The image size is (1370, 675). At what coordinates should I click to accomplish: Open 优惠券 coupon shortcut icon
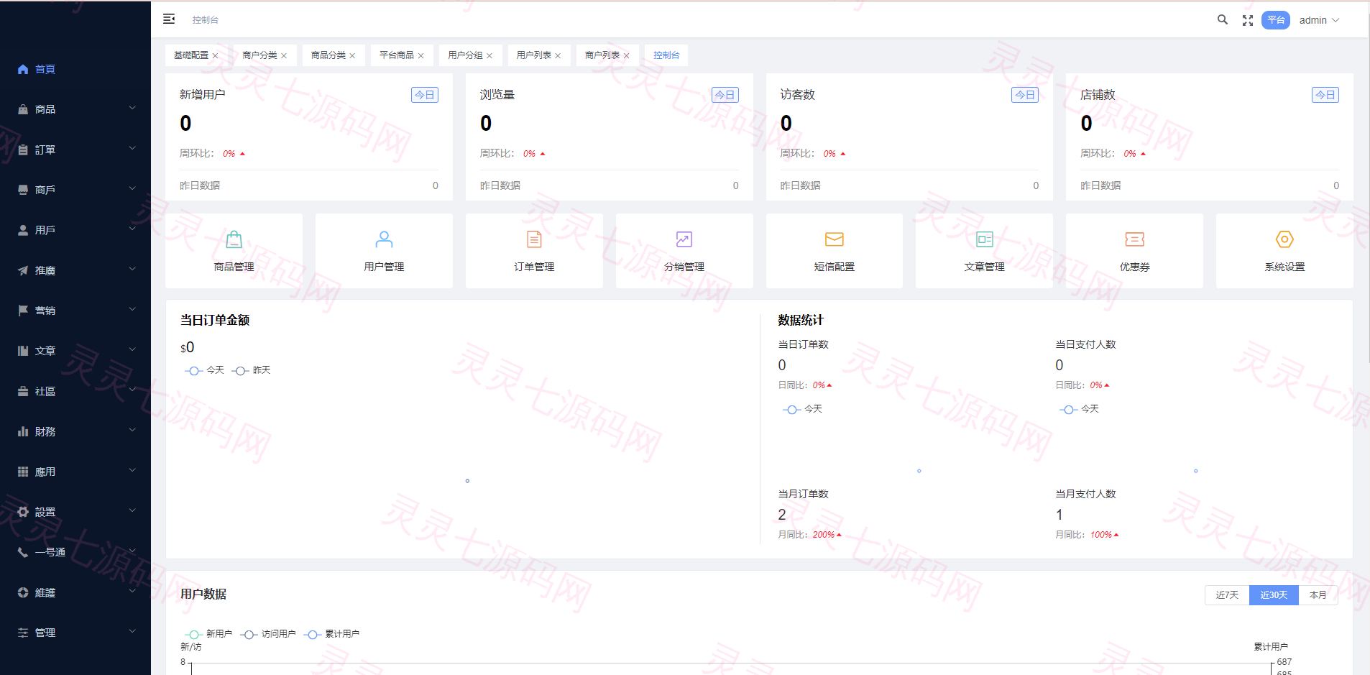[1135, 239]
